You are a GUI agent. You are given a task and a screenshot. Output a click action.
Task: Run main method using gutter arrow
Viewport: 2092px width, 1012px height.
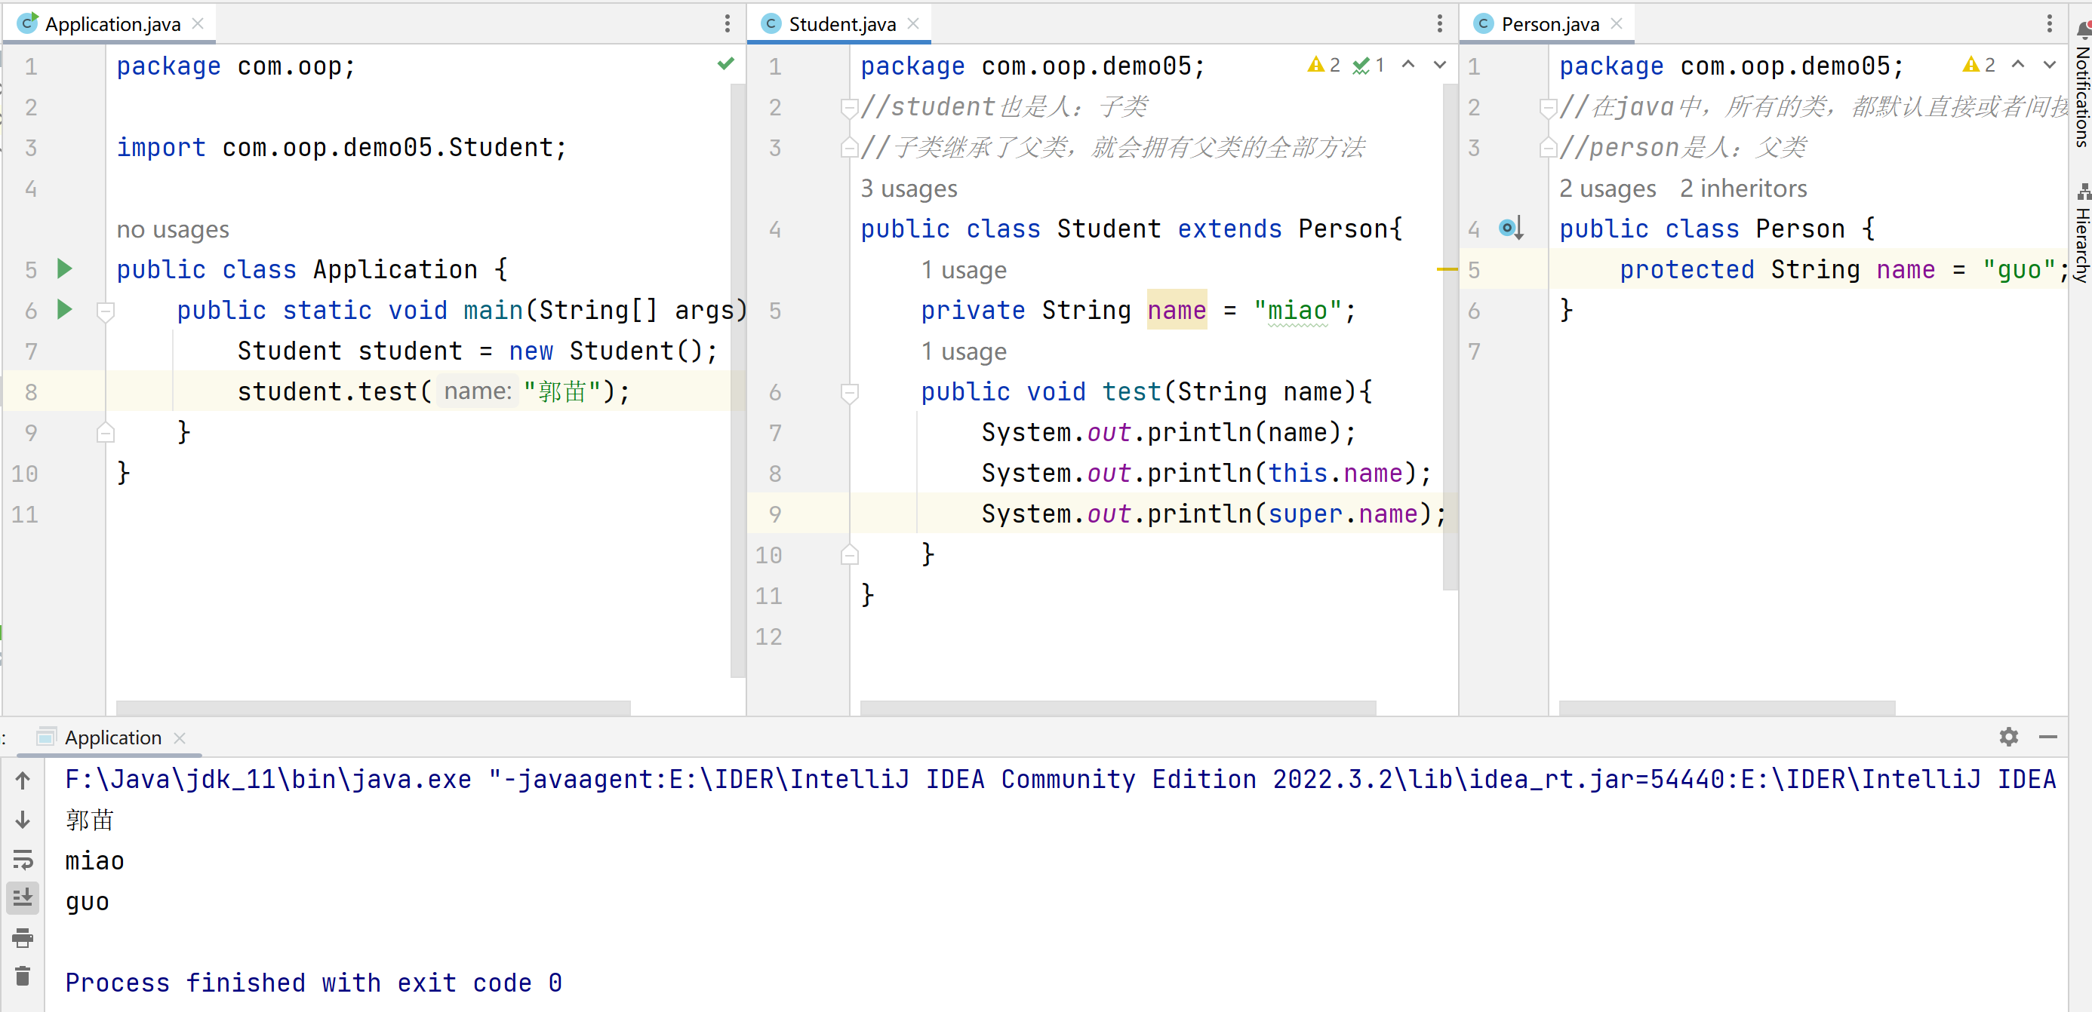(65, 309)
